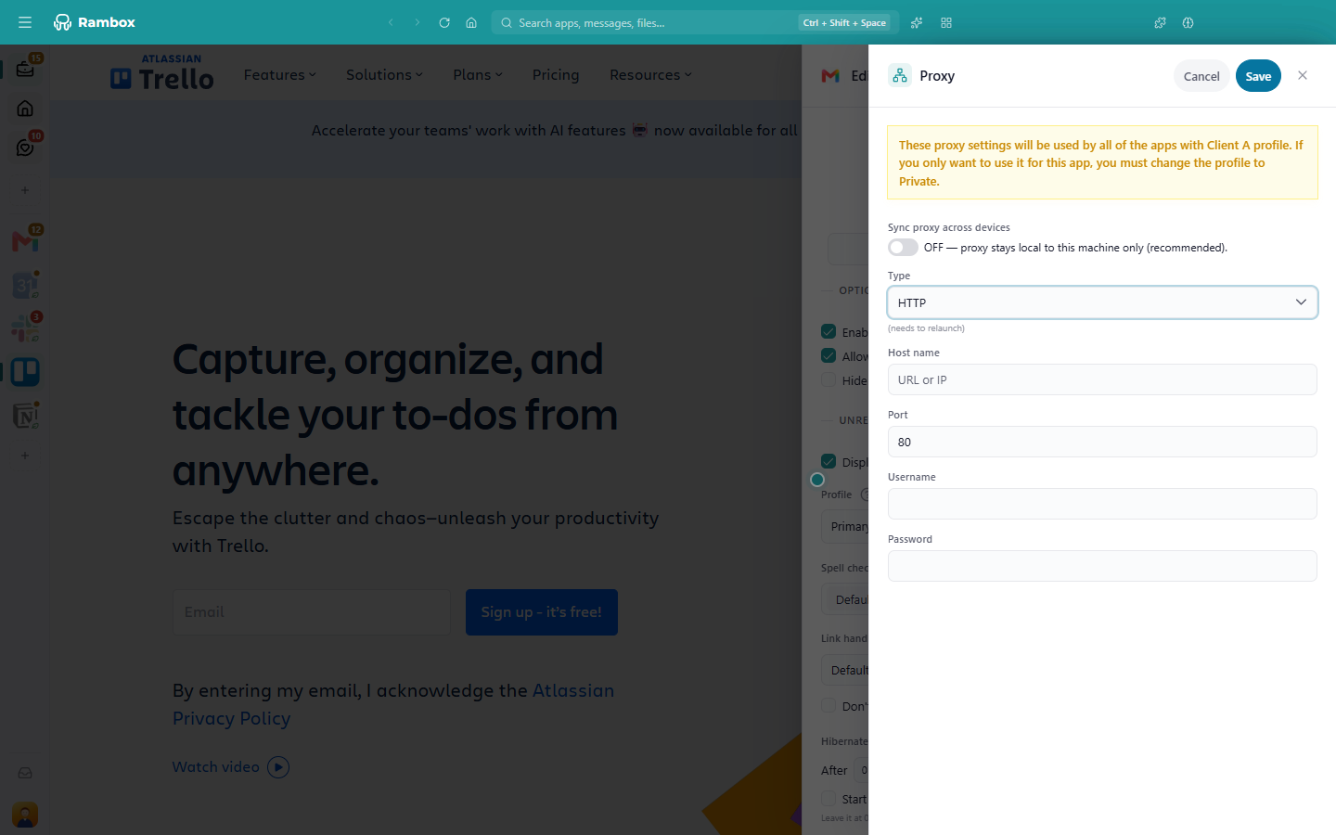Screen dimensions: 1336x835
Task: Cancel the proxy settings
Action: (x=1201, y=76)
